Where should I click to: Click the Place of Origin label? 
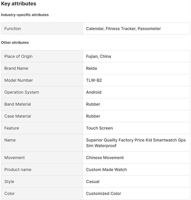pos(19,56)
